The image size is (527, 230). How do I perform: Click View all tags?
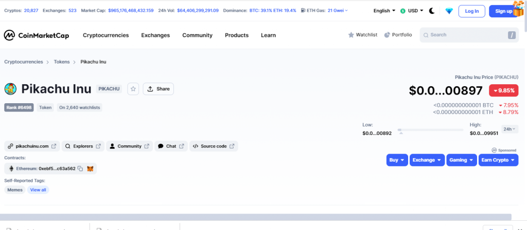[x=38, y=190]
